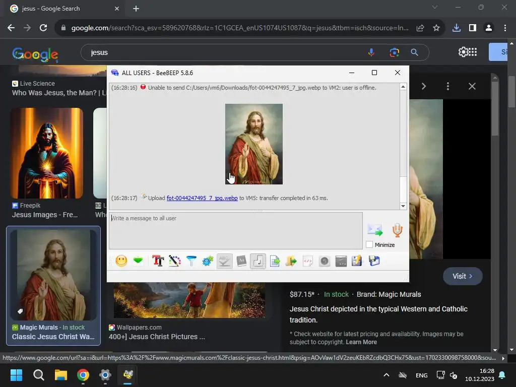Image resolution: width=516 pixels, height=387 pixels.
Task: Start voice search with microphone icon
Action: tap(371, 52)
